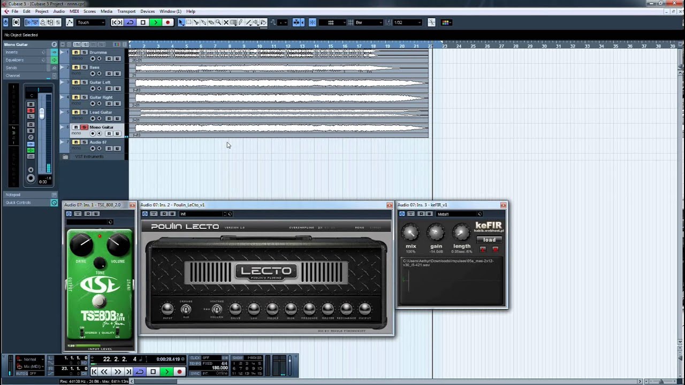Select the Draw pencil tool
The image size is (685, 385).
coord(241,22)
